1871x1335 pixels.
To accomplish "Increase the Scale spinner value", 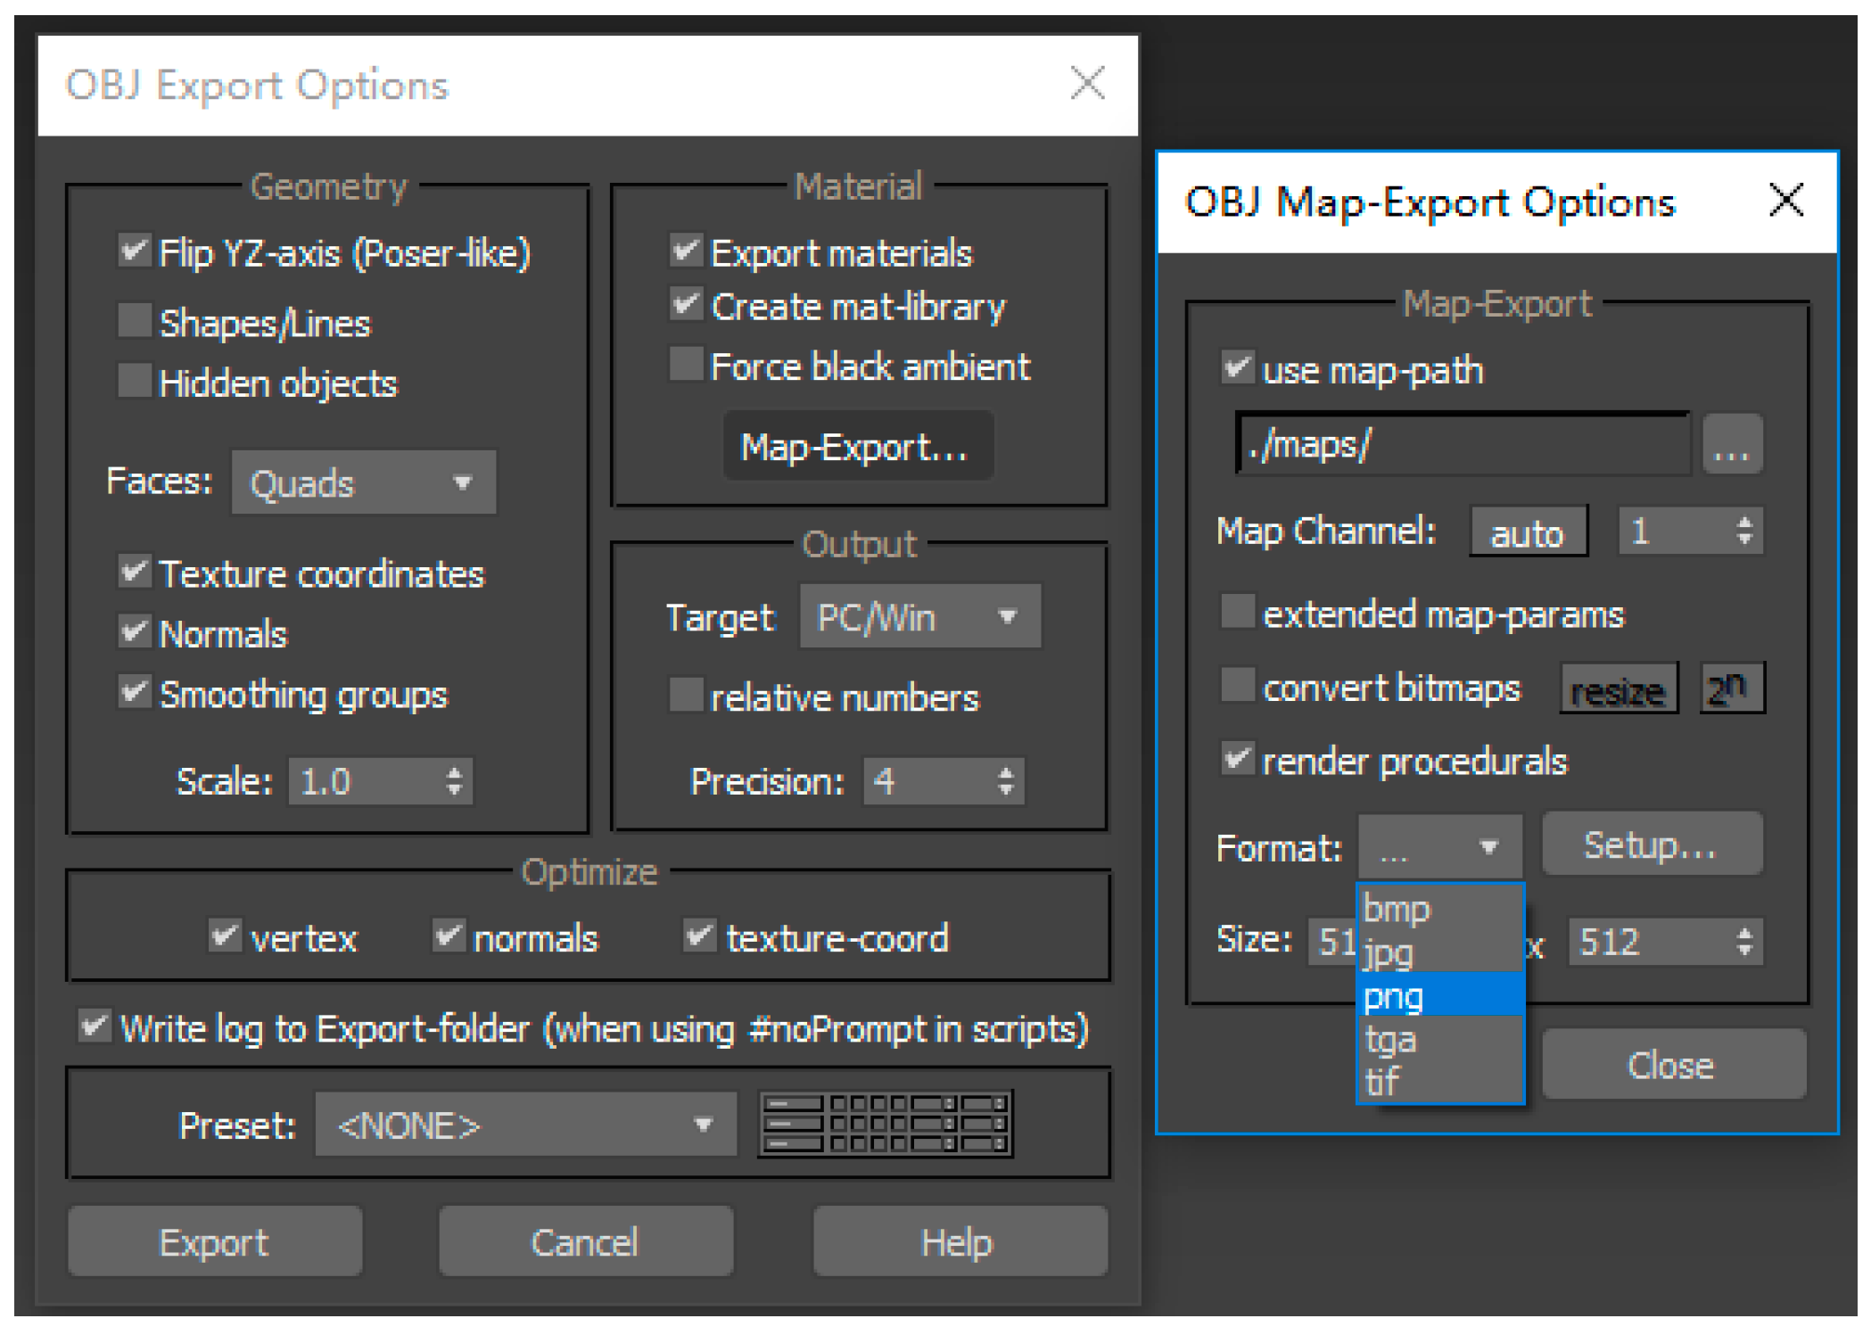I will [454, 772].
